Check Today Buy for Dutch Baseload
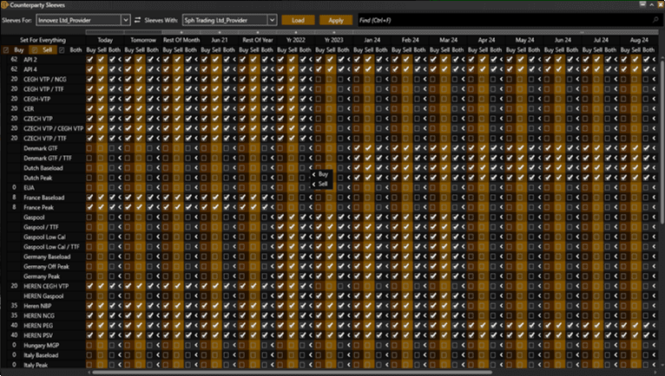 pos(90,168)
